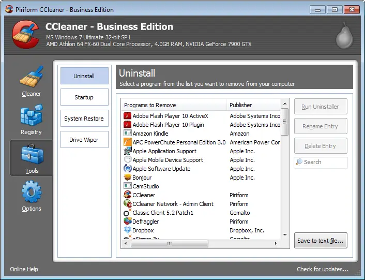Click the Adobe Flash Player ActiveX icon
The image size is (365, 280).
127,116
